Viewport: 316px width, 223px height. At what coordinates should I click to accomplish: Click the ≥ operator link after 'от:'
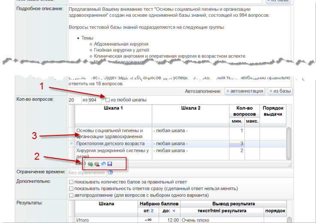tap(152, 211)
